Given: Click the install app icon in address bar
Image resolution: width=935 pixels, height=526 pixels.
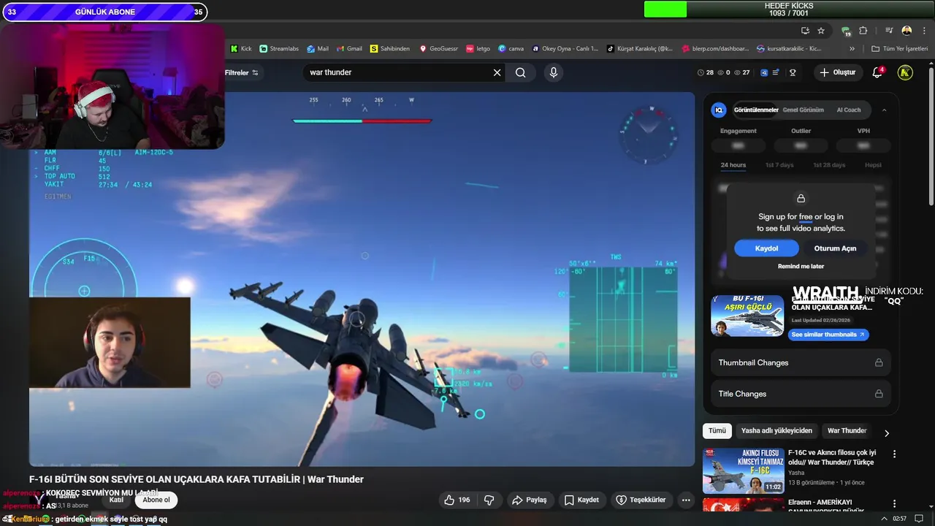Looking at the screenshot, I should (x=805, y=31).
